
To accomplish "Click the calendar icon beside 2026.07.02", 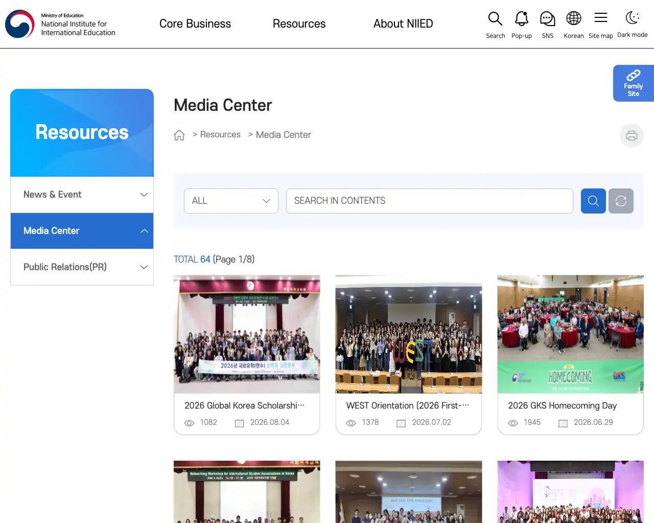I will 401,423.
